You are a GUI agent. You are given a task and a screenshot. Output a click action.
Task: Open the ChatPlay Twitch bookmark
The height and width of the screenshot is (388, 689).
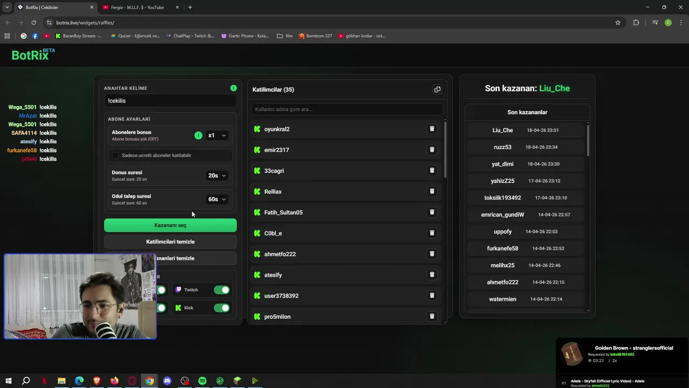[190, 36]
